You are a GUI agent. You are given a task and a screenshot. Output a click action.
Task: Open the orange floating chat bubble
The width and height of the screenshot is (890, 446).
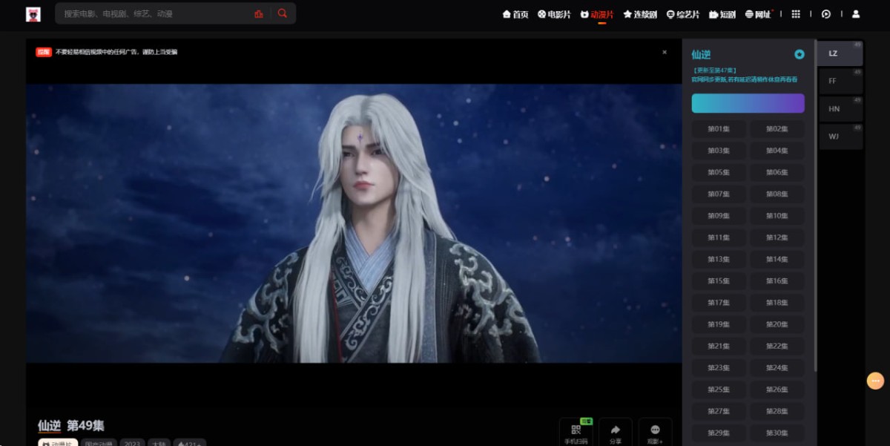(875, 381)
